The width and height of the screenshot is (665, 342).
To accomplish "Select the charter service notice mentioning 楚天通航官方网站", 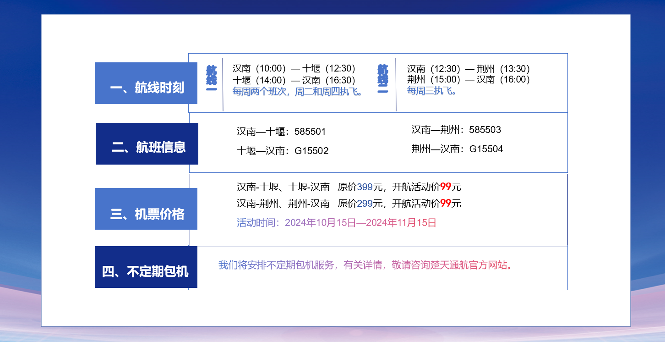I will [365, 265].
